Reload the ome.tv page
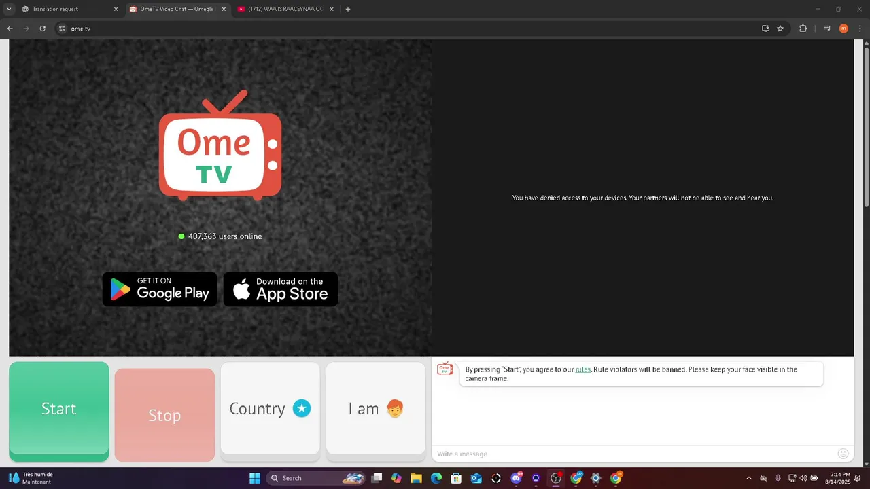Viewport: 870px width, 489px height. [42, 29]
